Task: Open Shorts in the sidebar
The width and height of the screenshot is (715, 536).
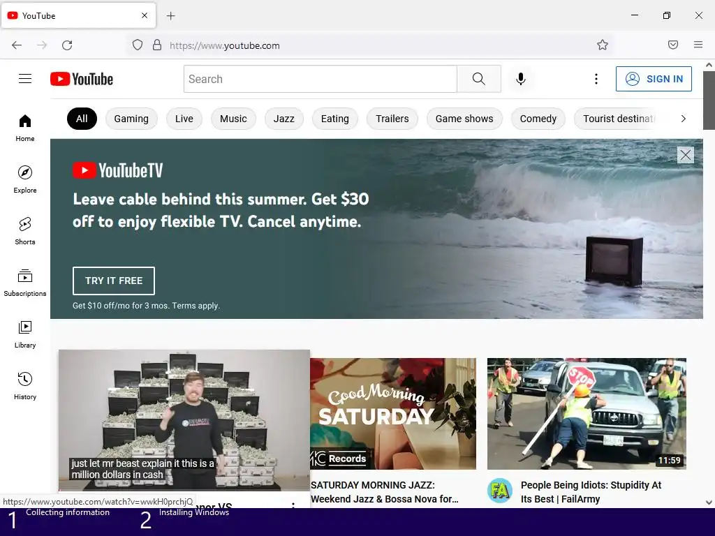Action: pyautogui.click(x=25, y=231)
